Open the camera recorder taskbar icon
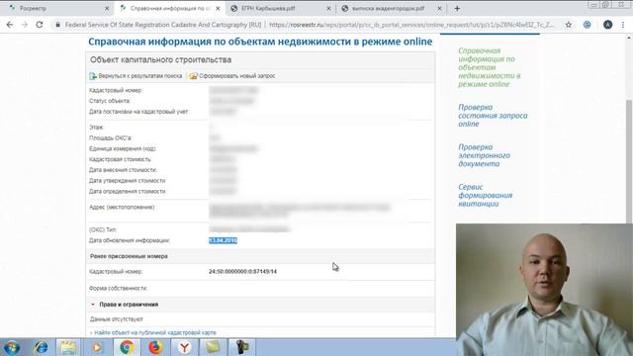This screenshot has height=356, width=633. click(242, 347)
